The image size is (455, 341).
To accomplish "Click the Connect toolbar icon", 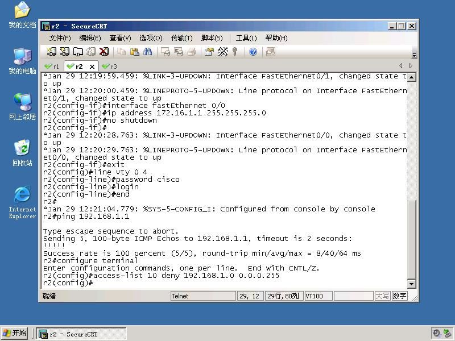I will click(x=51, y=52).
